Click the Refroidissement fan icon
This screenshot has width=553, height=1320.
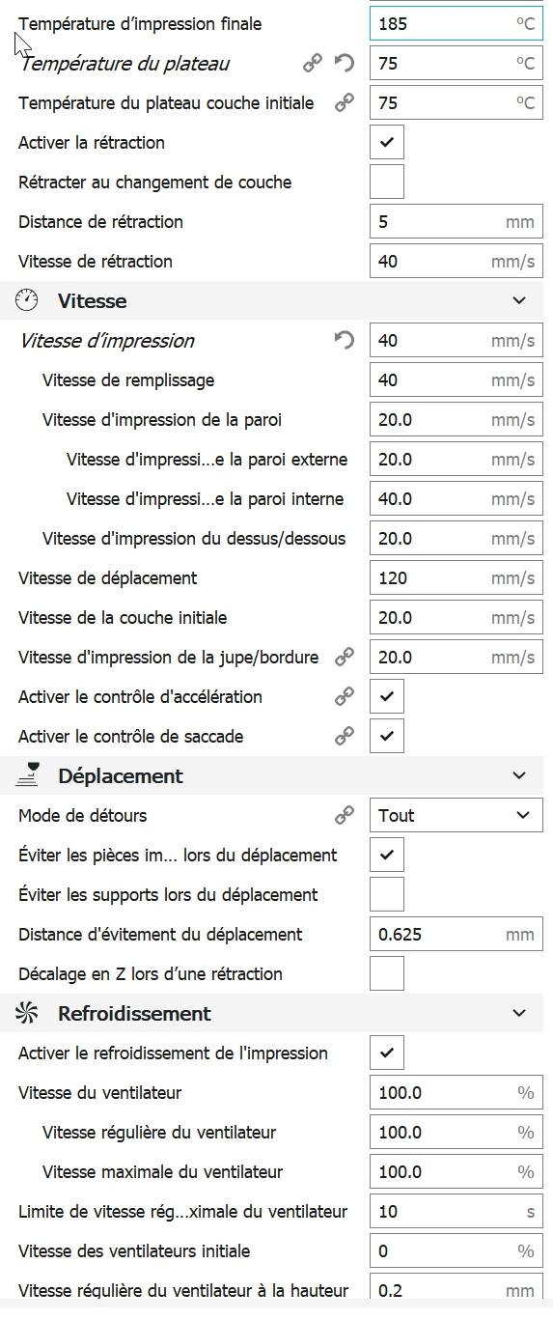27,1014
